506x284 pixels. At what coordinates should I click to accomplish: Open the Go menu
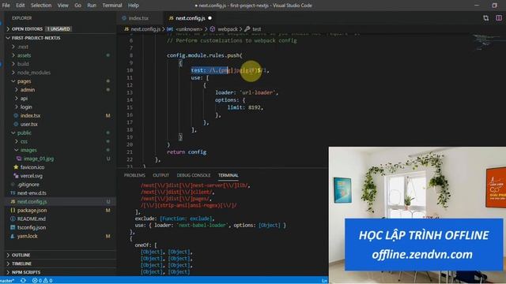(77, 6)
